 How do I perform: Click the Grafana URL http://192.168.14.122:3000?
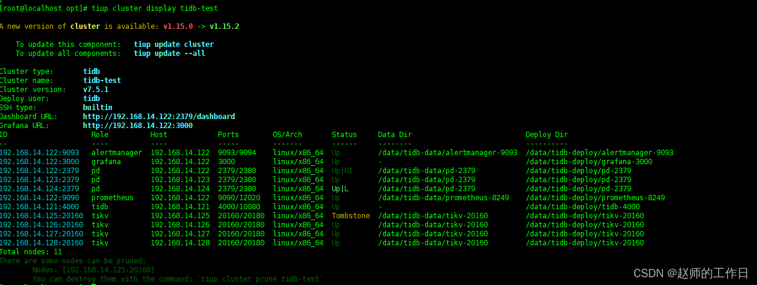pos(138,126)
